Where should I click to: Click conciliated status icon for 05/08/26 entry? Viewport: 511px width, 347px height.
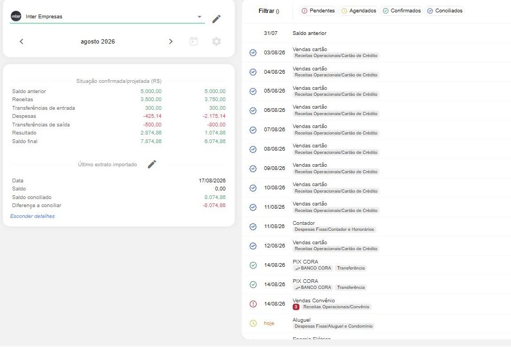pos(253,91)
